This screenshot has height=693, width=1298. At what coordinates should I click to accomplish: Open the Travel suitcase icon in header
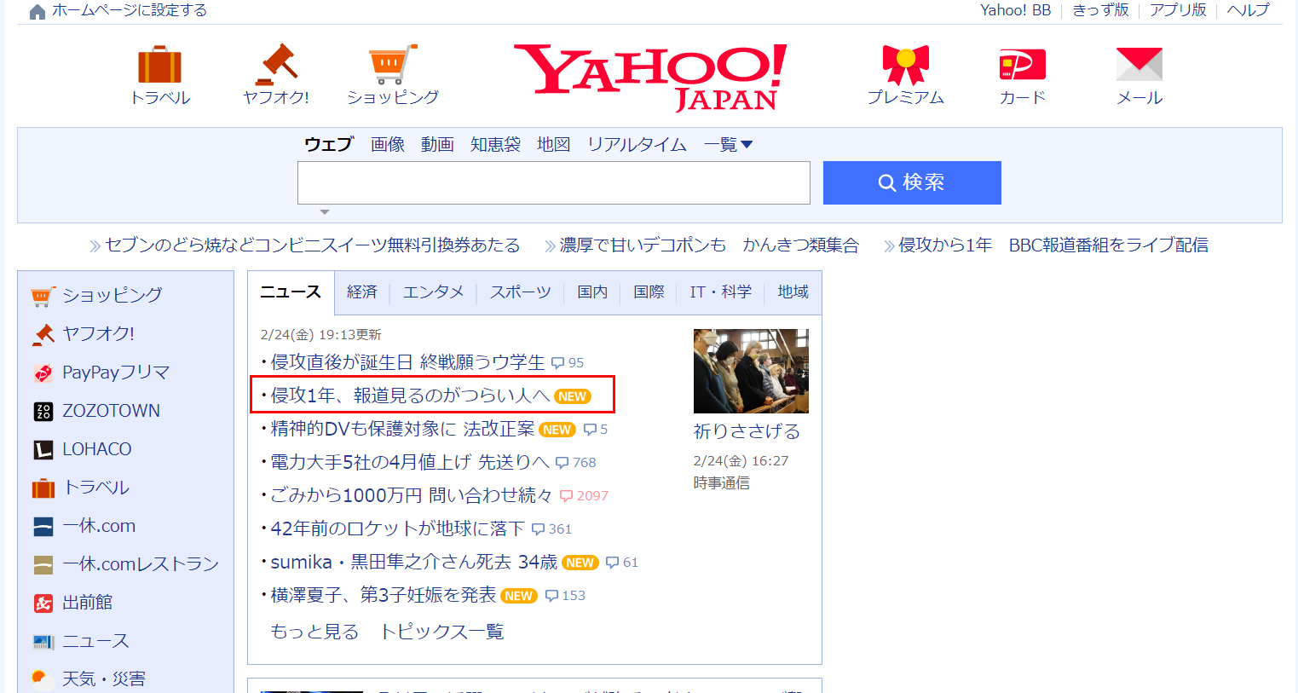tap(160, 64)
